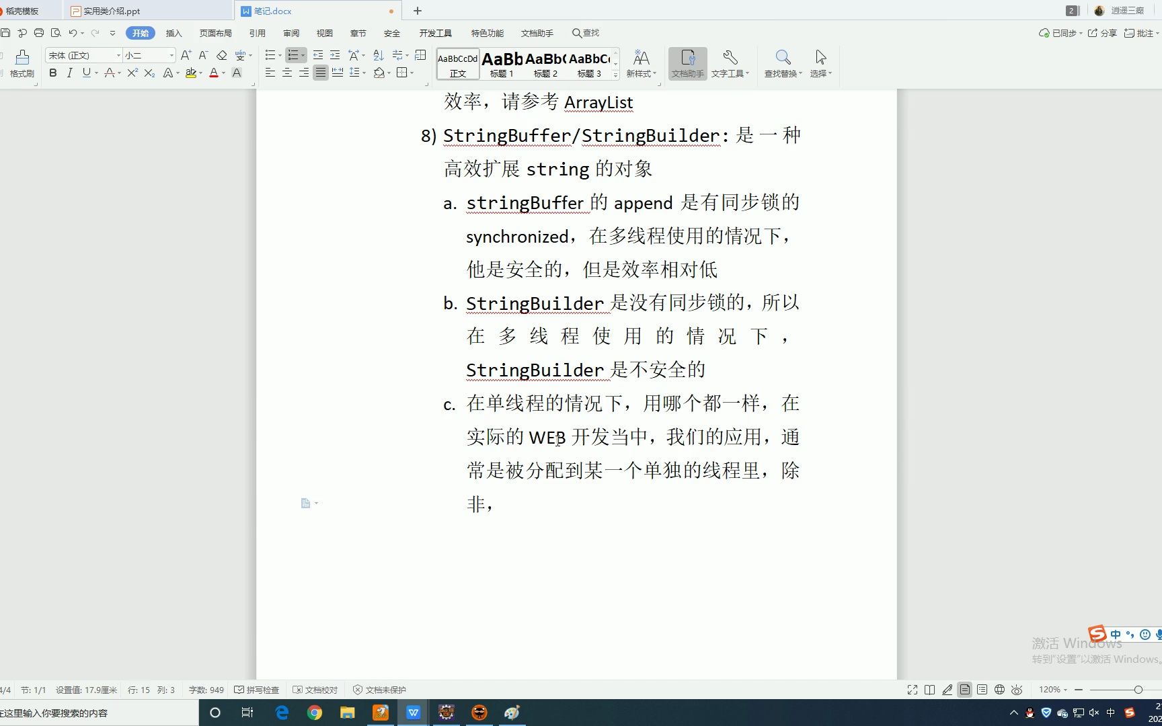Open the zoom level 120% dropdown
This screenshot has width=1162, height=726.
pyautogui.click(x=1053, y=690)
